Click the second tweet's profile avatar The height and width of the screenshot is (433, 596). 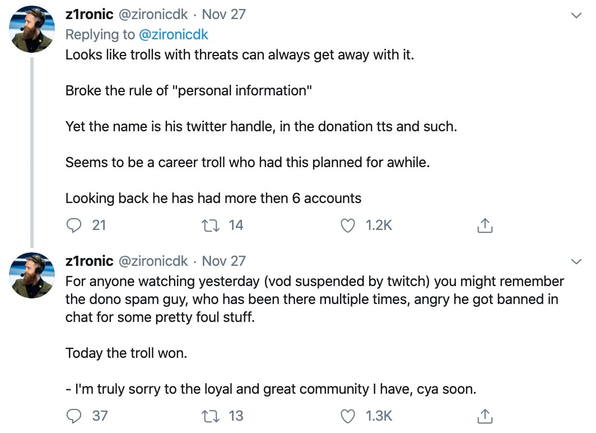pos(32,275)
